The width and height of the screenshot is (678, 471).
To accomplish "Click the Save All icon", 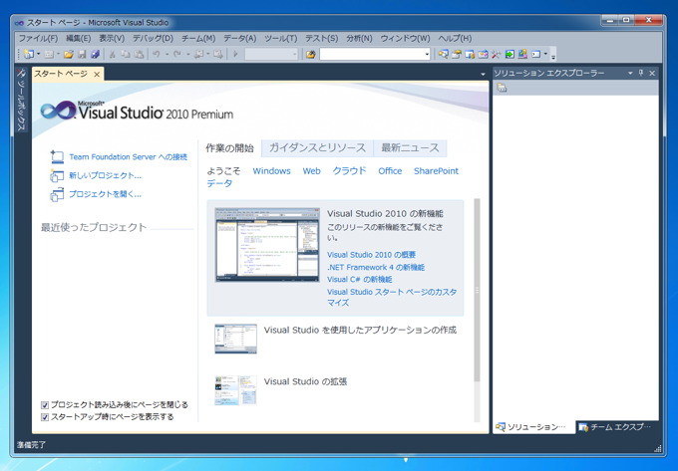I will 95,54.
